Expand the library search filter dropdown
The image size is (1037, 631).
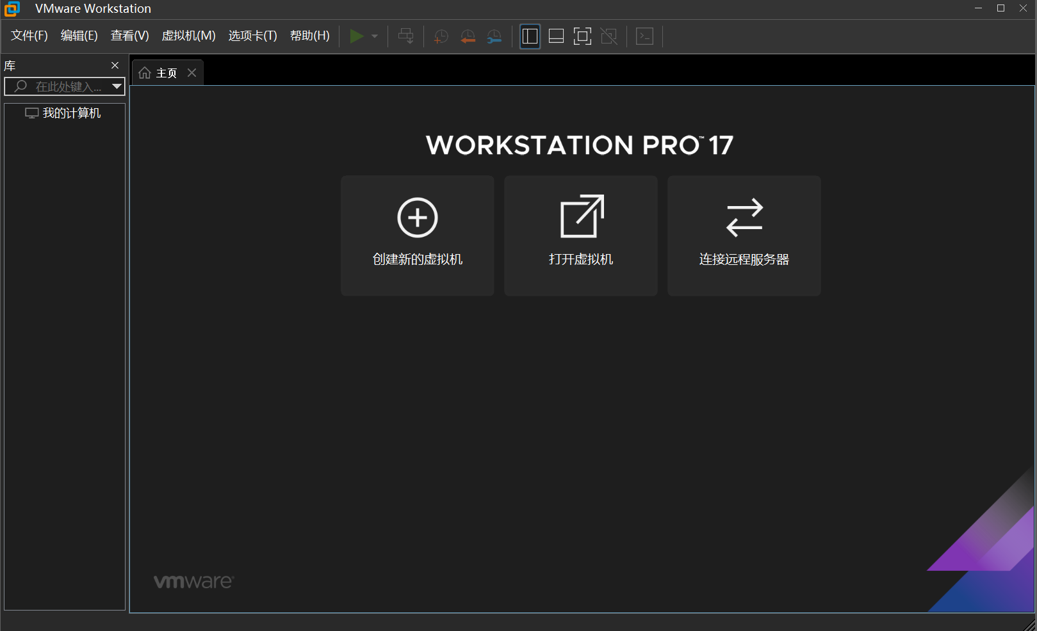click(117, 86)
